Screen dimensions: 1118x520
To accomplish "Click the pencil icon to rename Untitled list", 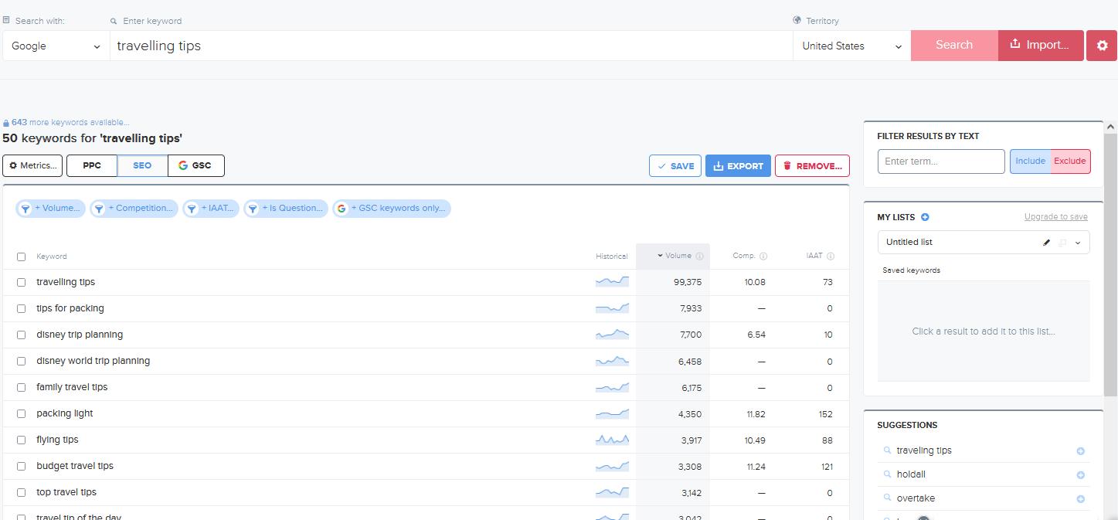I will [1047, 243].
